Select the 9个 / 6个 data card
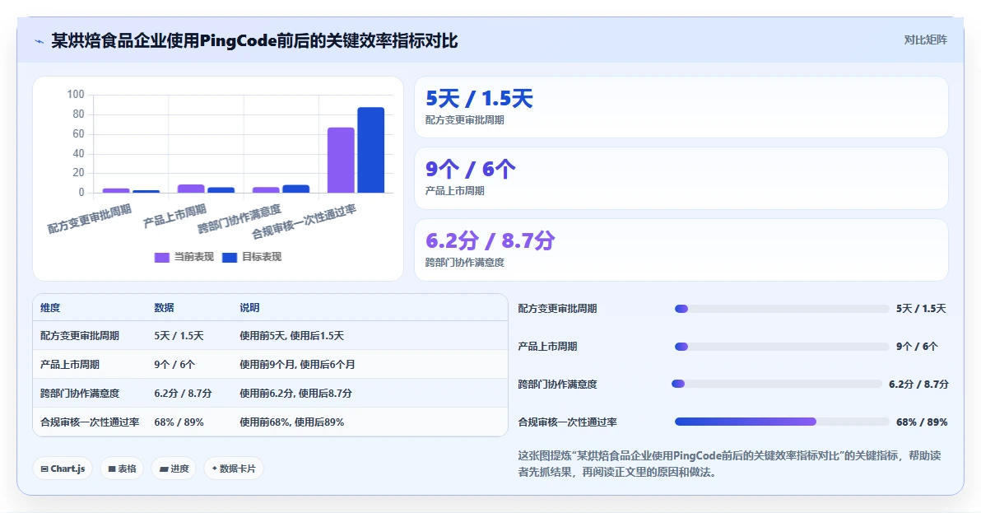Viewport: 981px width, 513px height. pyautogui.click(x=681, y=179)
